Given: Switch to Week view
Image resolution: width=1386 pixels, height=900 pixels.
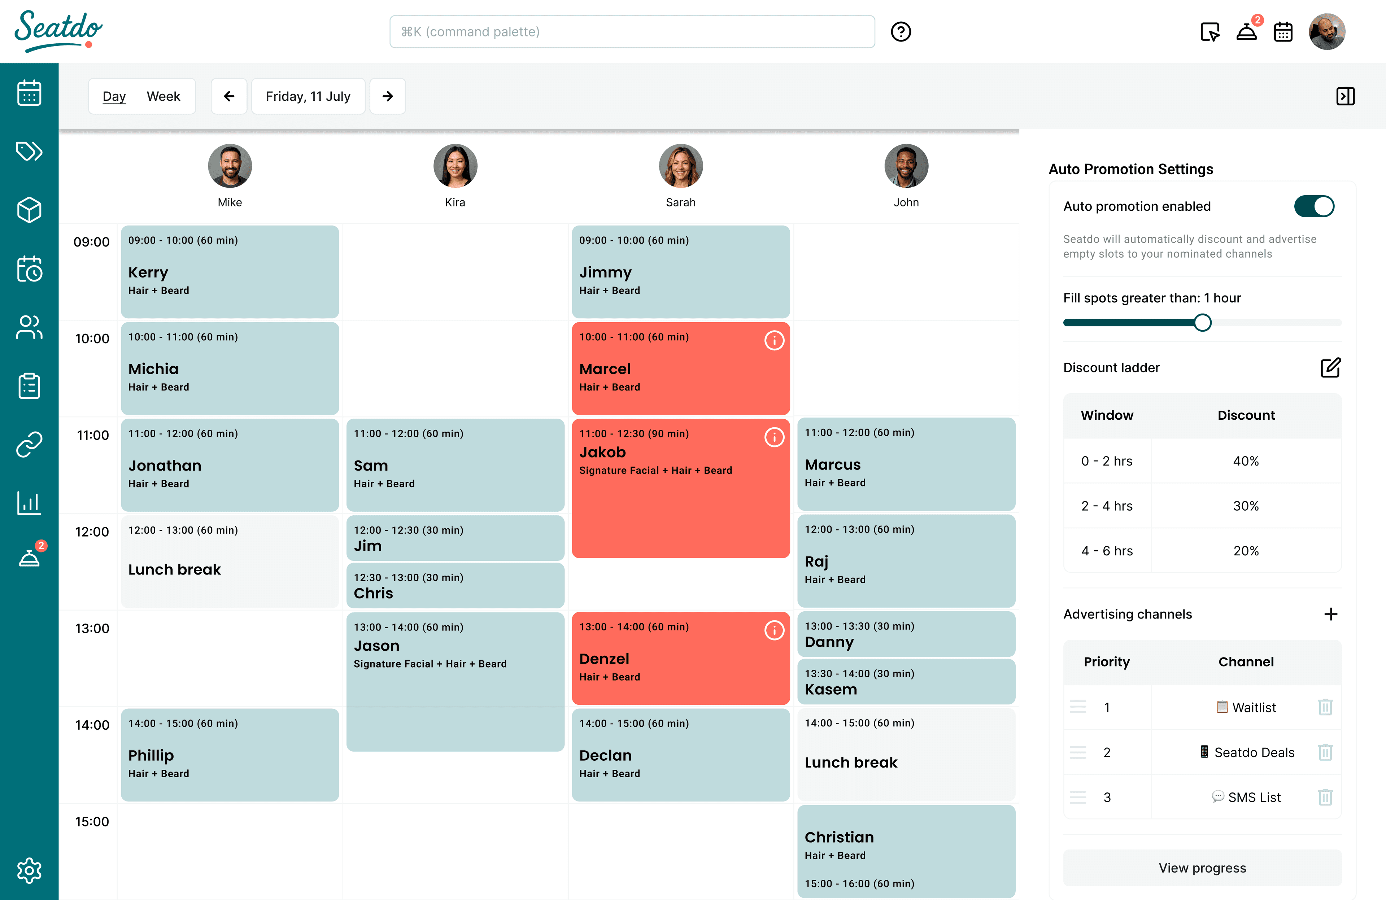Looking at the screenshot, I should (x=163, y=96).
